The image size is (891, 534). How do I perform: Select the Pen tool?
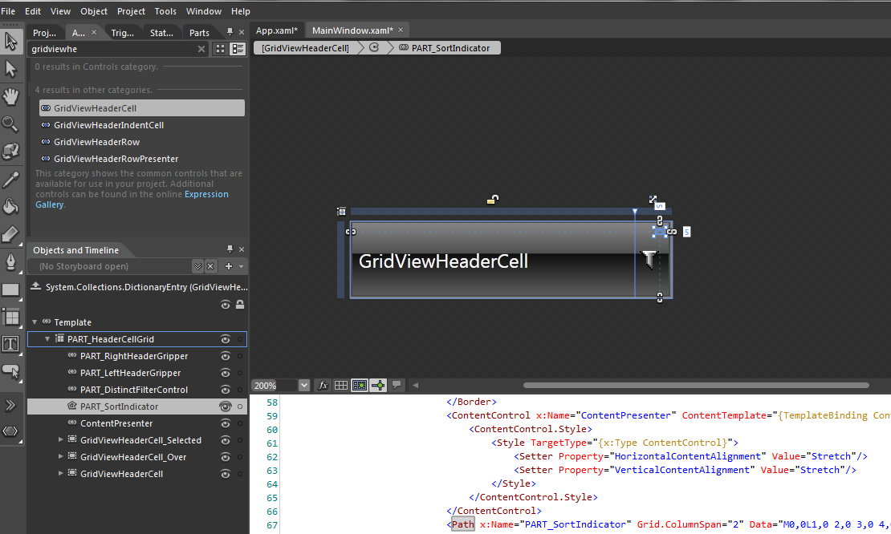tap(10, 261)
